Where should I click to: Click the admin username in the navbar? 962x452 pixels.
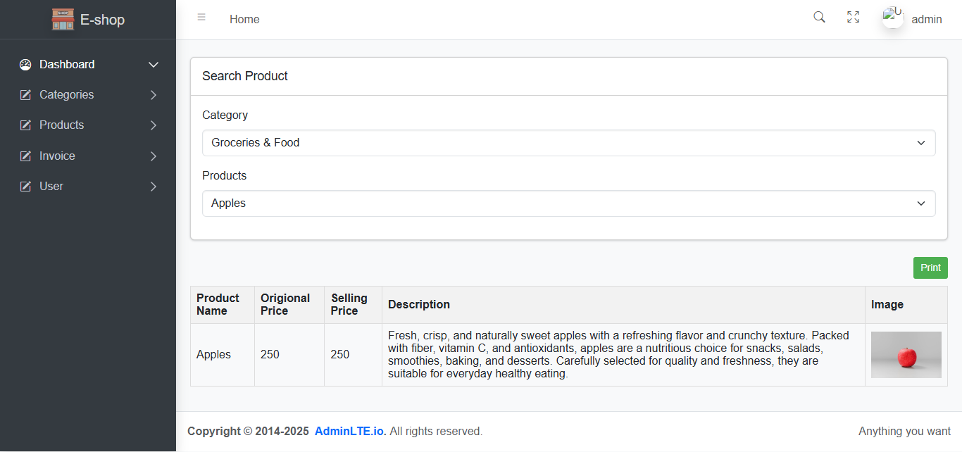(927, 20)
